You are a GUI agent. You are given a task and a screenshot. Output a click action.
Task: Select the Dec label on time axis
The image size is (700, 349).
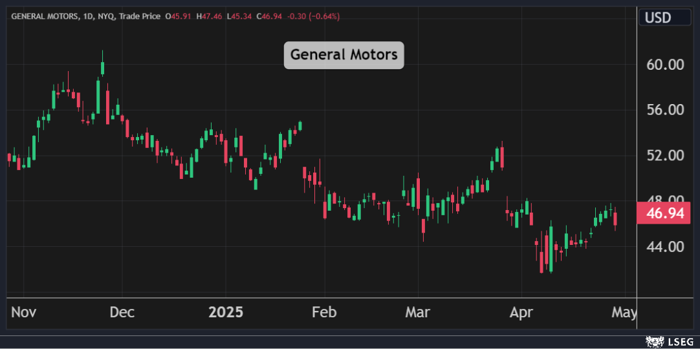click(122, 313)
